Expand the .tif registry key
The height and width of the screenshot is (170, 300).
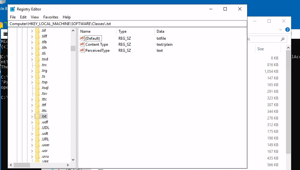[32, 31]
